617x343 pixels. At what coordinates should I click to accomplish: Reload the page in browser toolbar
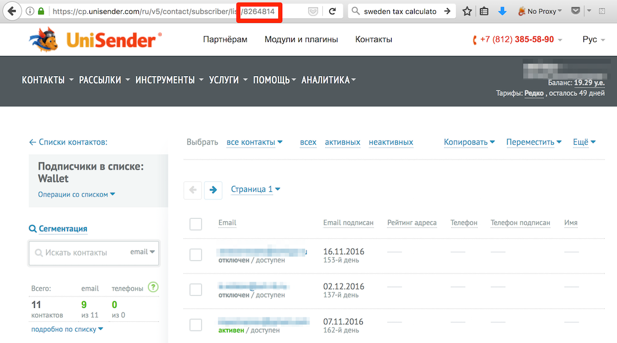(332, 11)
